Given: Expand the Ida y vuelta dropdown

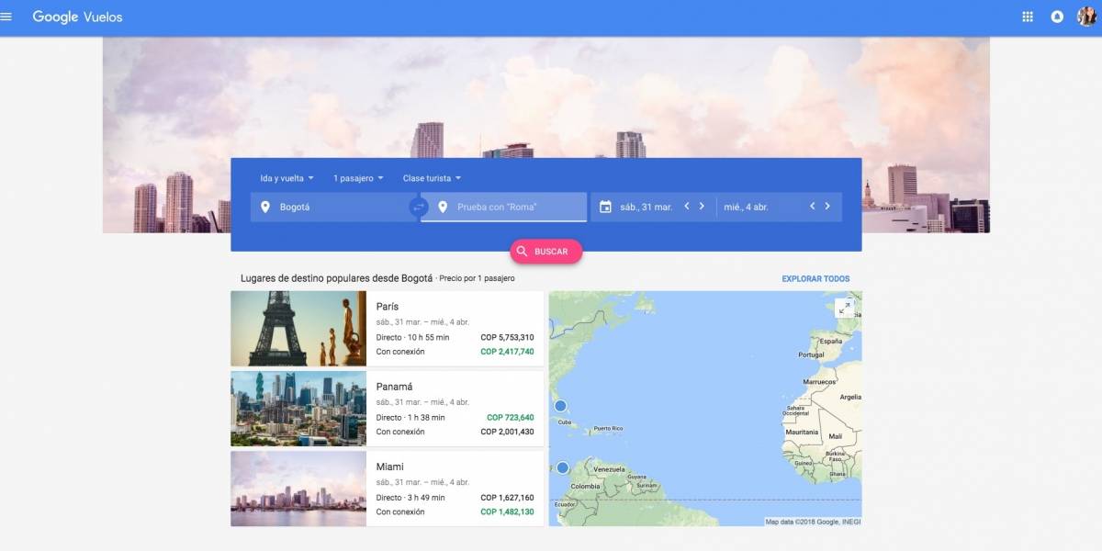Looking at the screenshot, I should coord(287,178).
